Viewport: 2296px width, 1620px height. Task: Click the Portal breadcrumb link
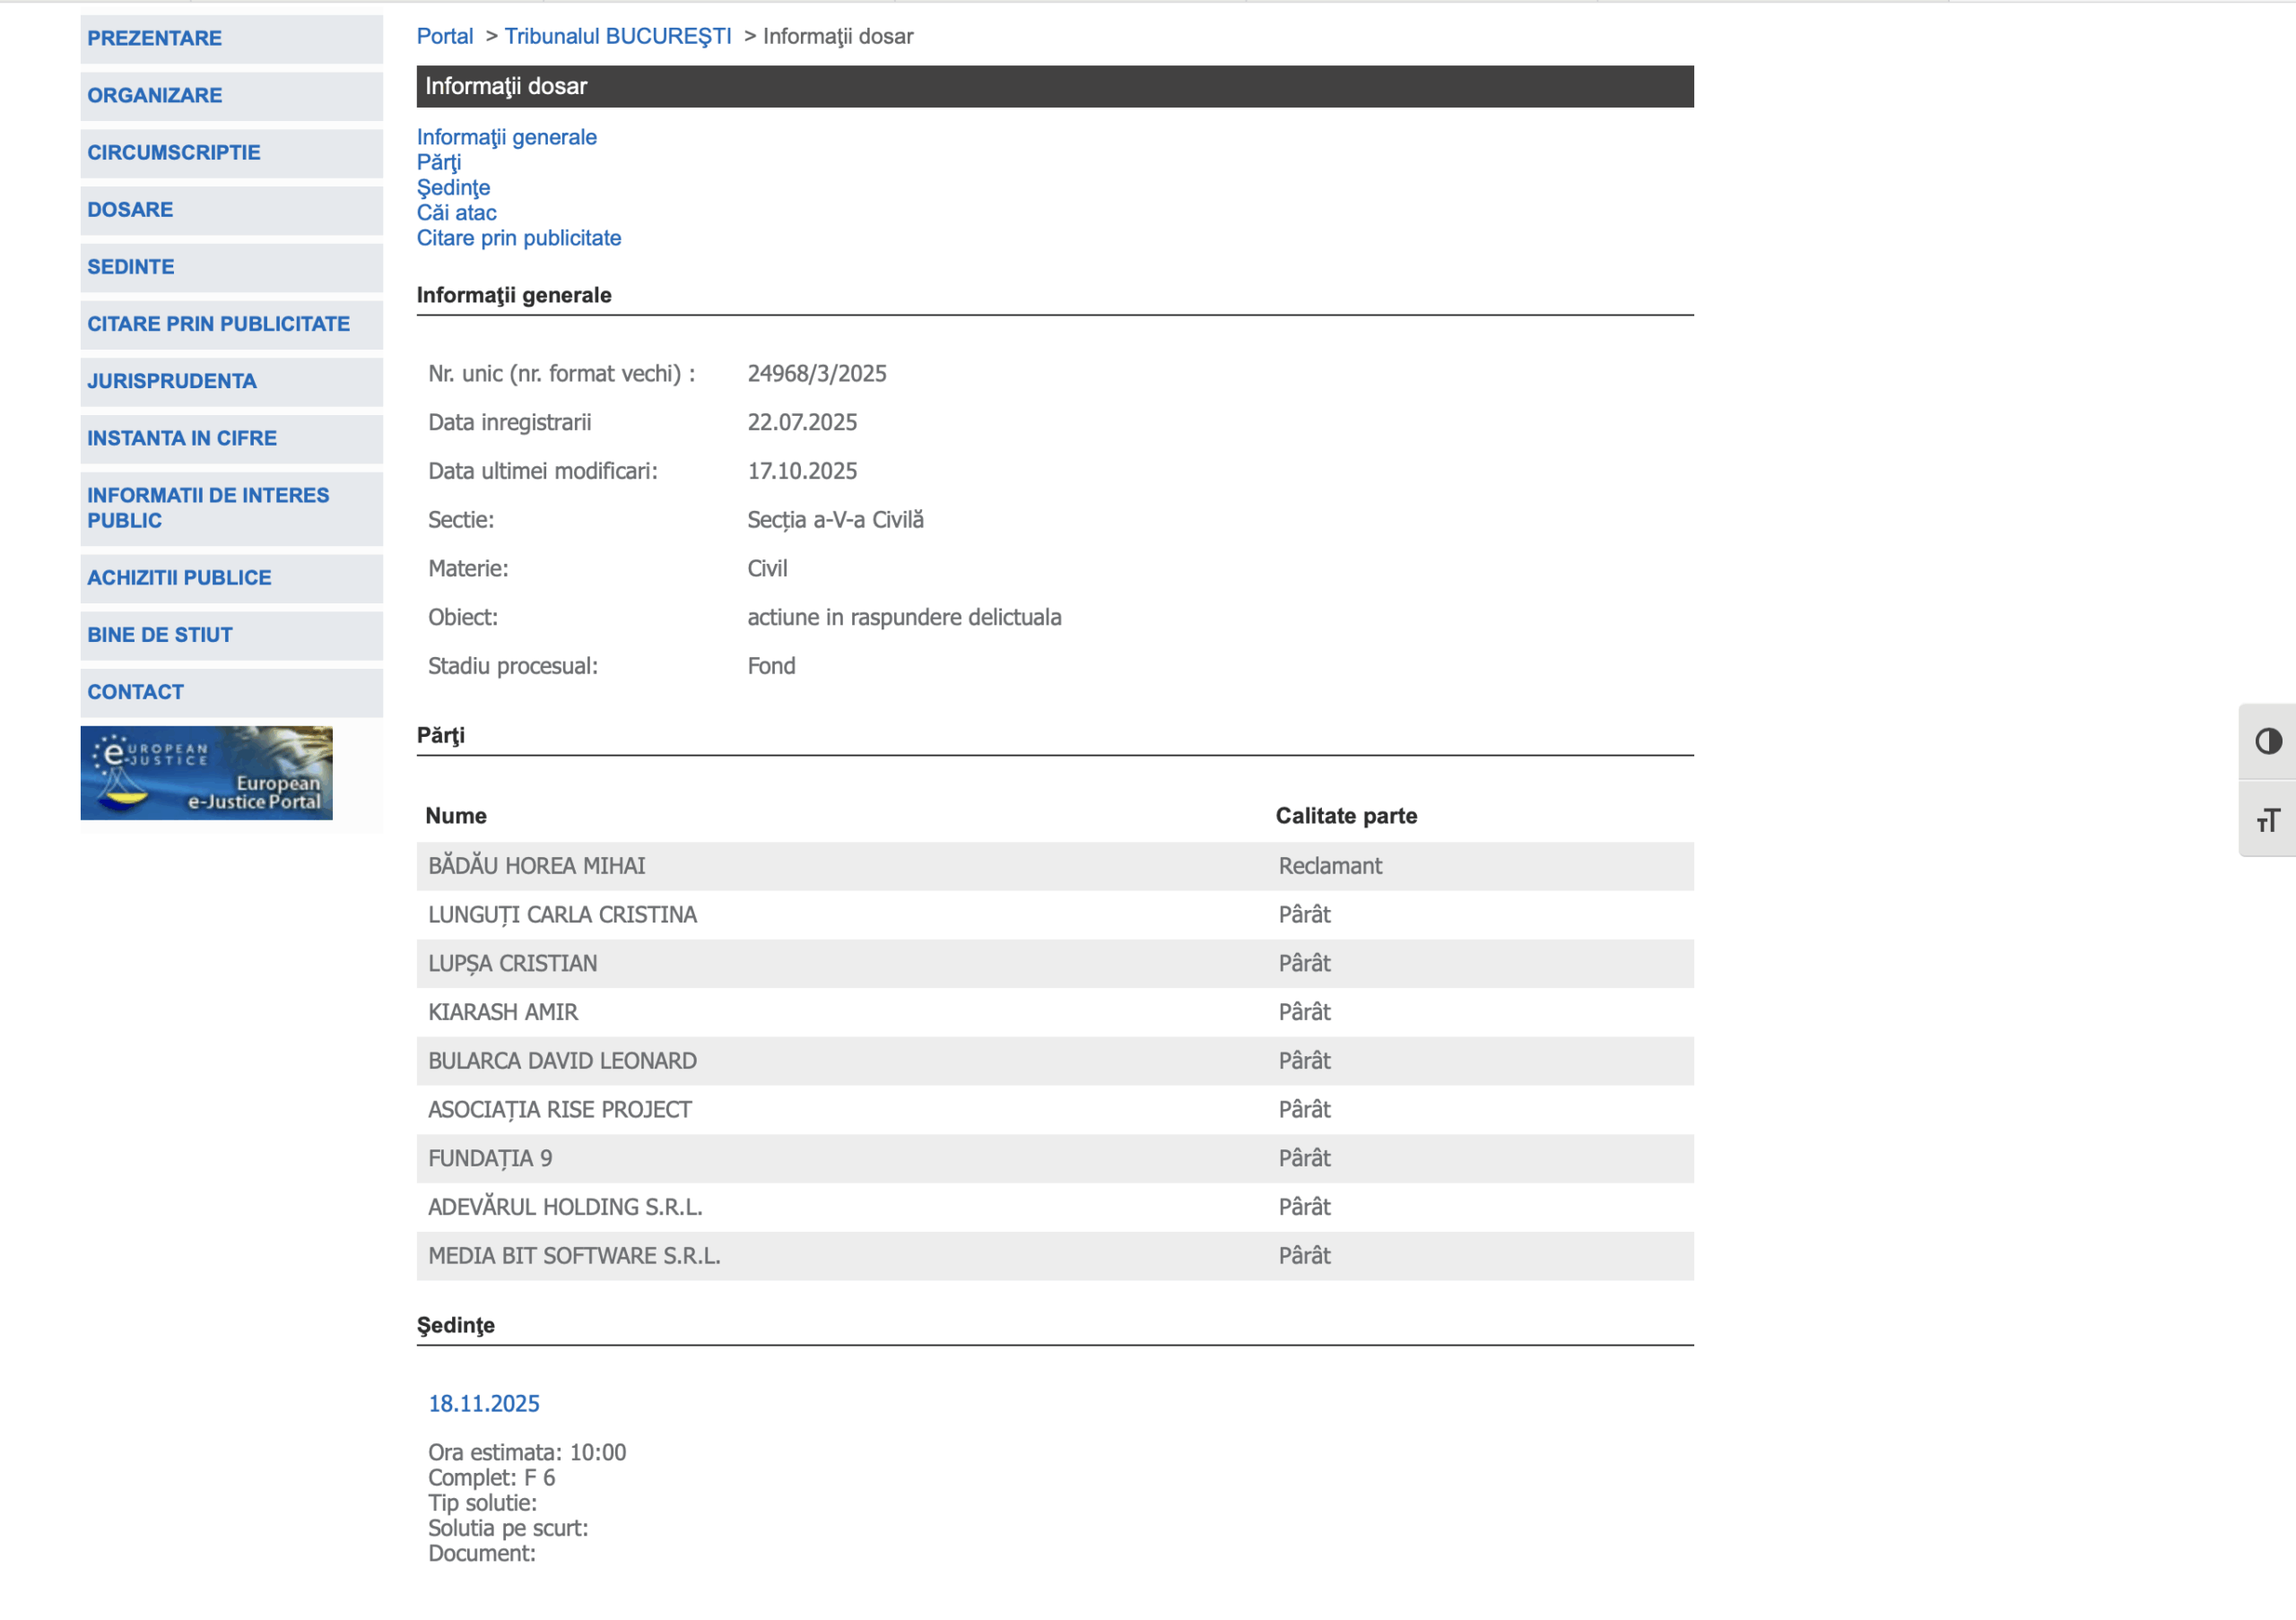coord(444,36)
